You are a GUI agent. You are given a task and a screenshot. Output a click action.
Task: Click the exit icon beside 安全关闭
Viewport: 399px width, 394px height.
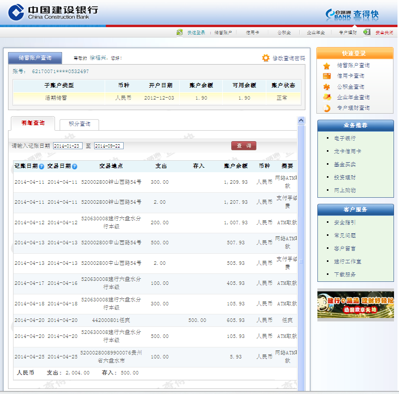pyautogui.click(x=367, y=32)
